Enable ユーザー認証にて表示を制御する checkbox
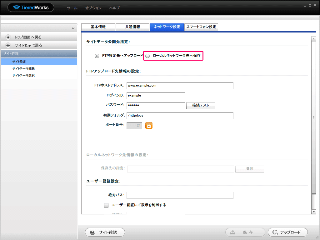 106,205
